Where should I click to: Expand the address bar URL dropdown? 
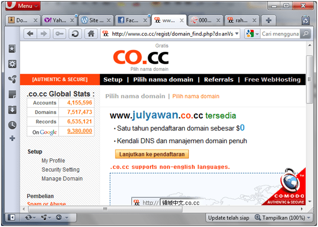[x=236, y=34]
